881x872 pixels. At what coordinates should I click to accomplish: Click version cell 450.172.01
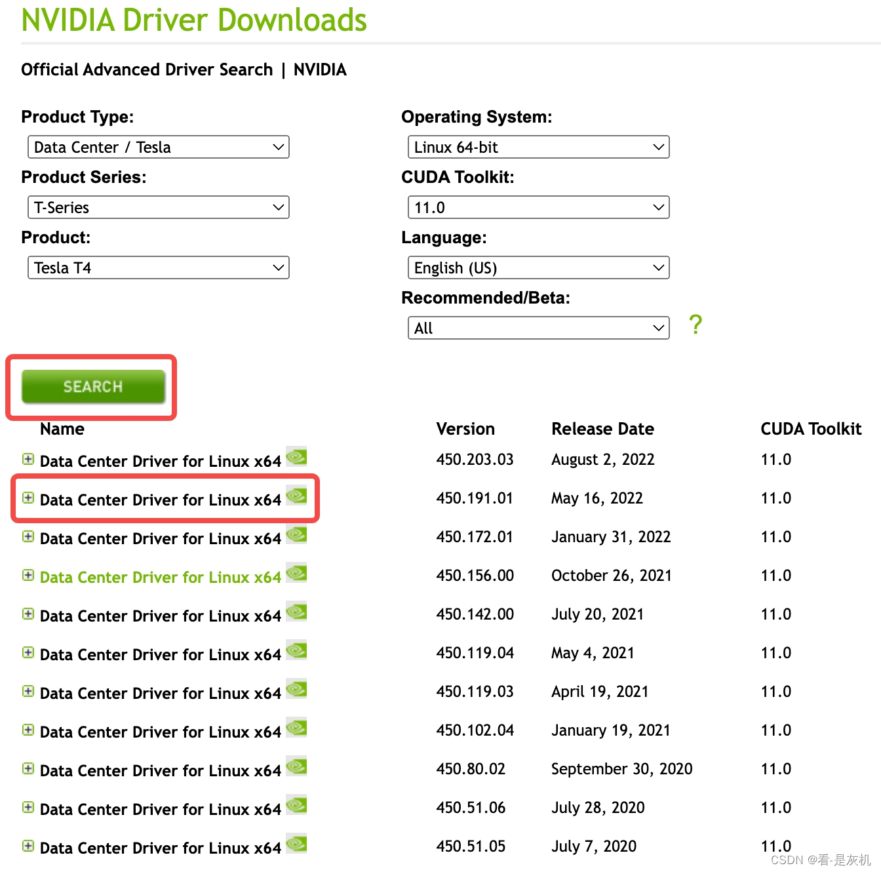click(x=475, y=536)
